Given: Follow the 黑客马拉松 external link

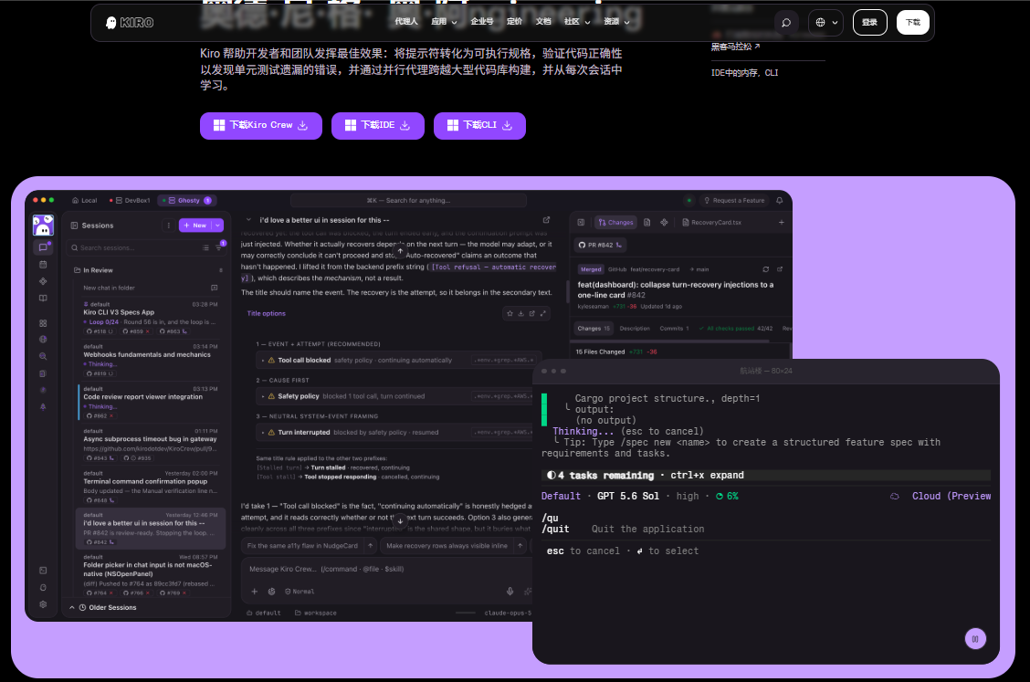Looking at the screenshot, I should point(735,47).
